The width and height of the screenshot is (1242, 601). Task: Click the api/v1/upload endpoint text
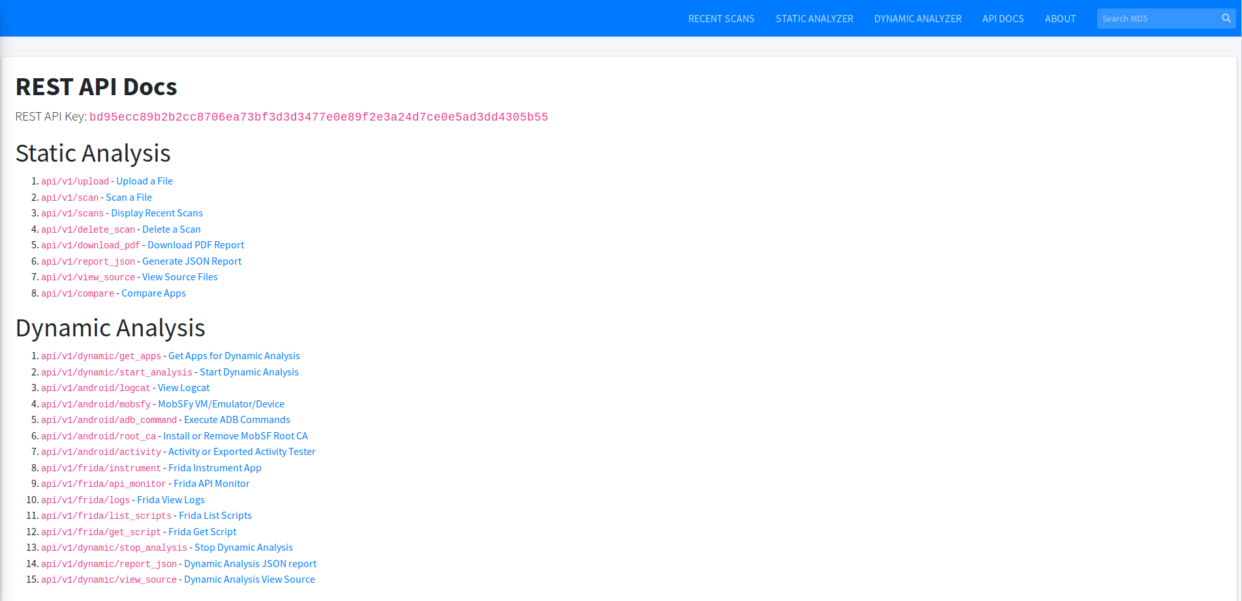click(x=75, y=181)
